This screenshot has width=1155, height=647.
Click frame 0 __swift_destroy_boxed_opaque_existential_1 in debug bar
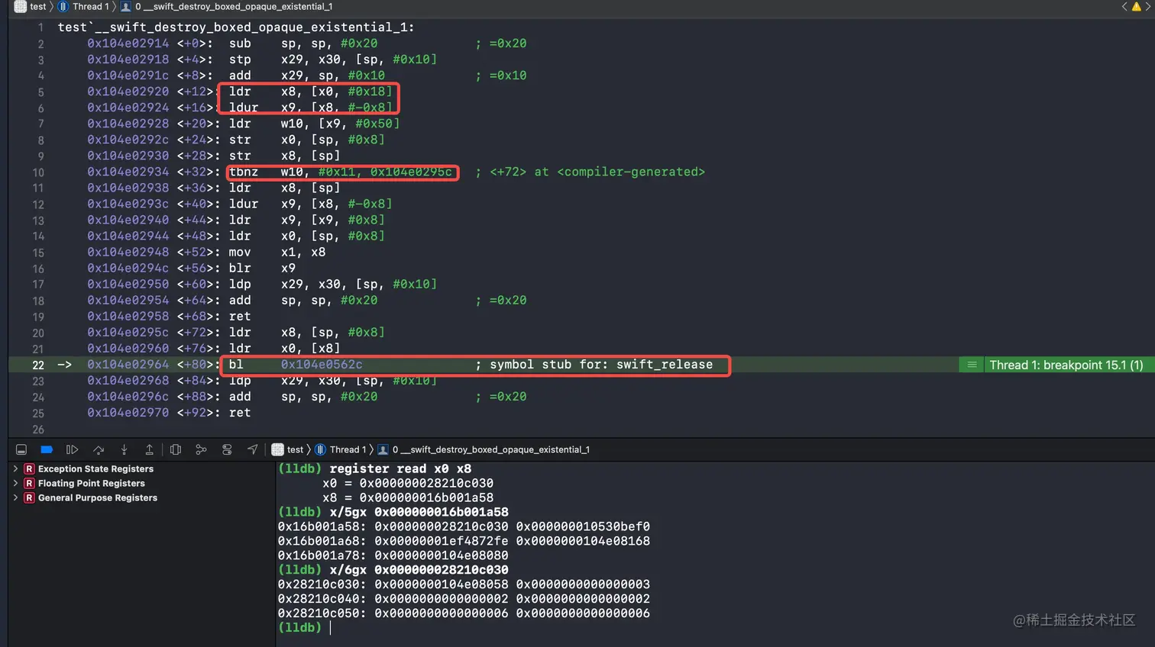click(490, 450)
